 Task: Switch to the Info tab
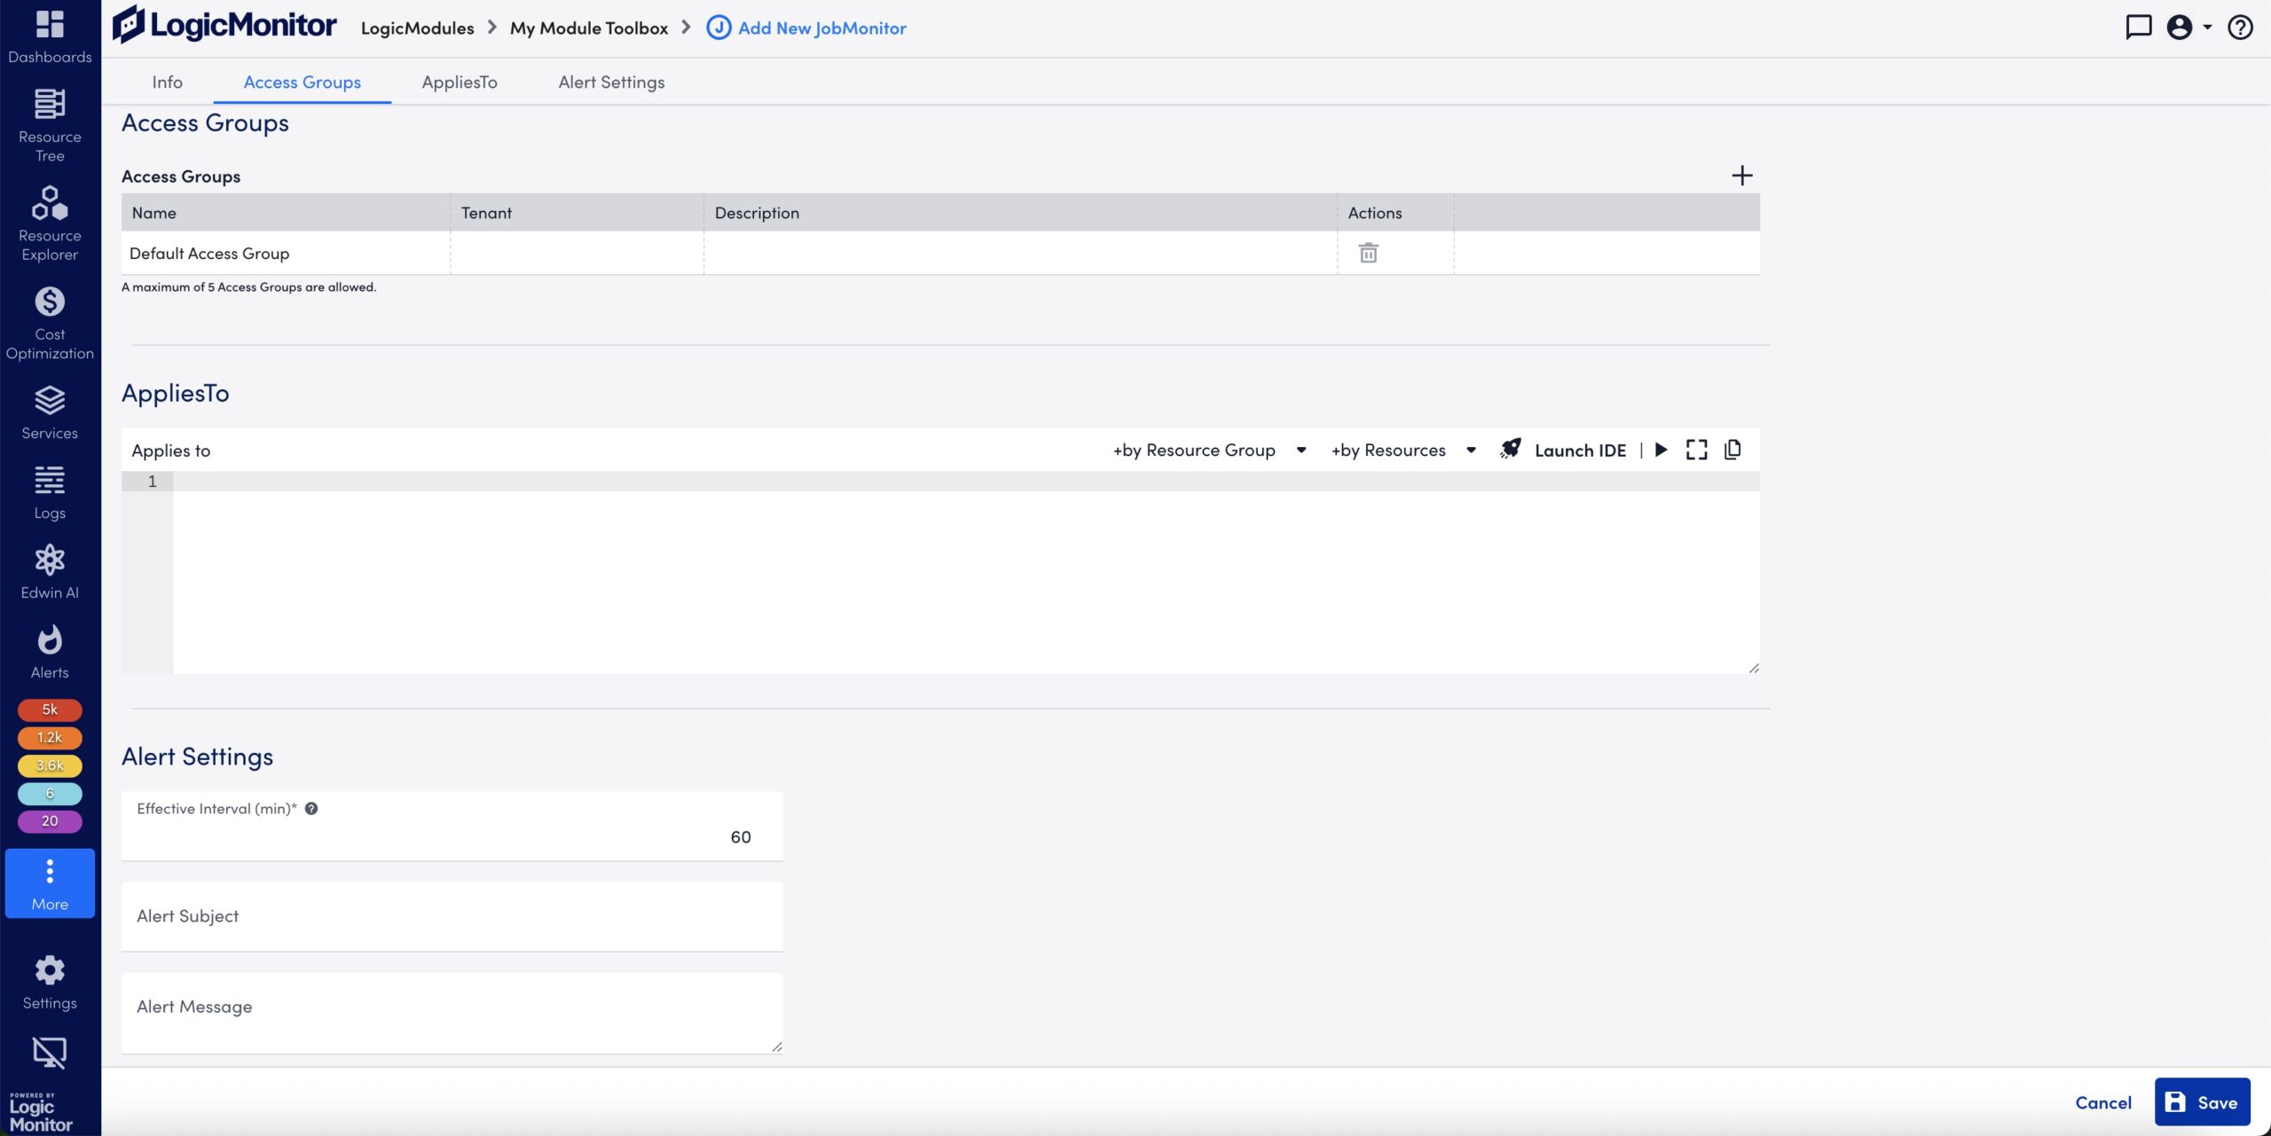(167, 82)
